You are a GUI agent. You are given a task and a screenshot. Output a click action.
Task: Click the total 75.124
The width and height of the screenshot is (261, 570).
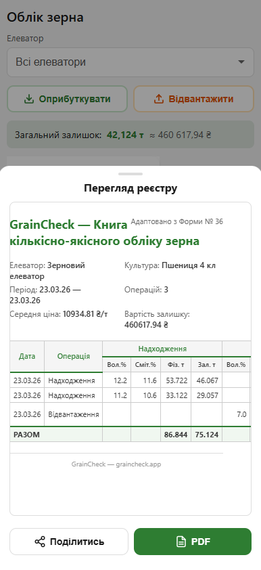tap(206, 435)
